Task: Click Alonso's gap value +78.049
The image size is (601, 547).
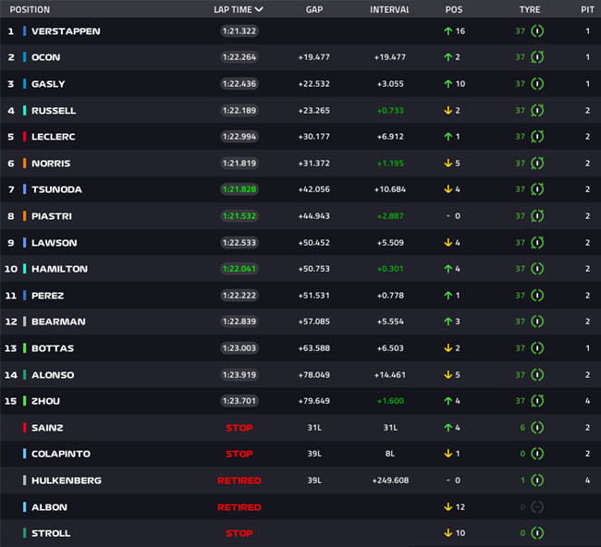Action: pyautogui.click(x=314, y=375)
